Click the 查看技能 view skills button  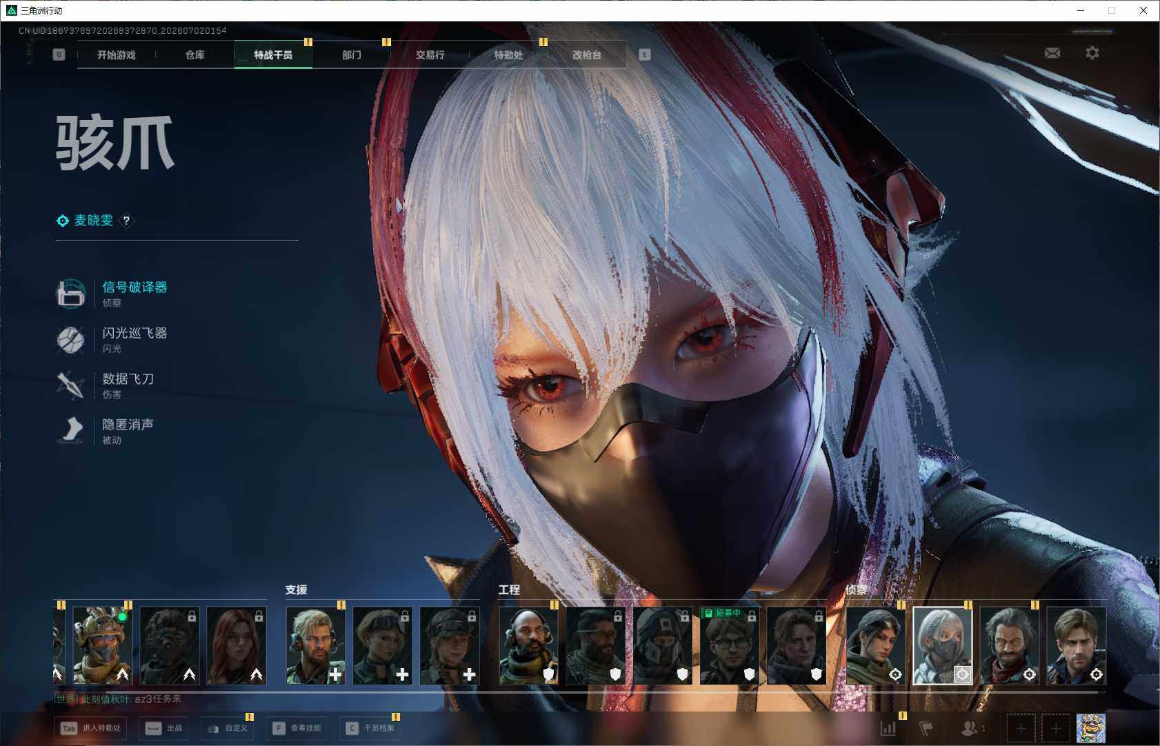pyautogui.click(x=297, y=728)
